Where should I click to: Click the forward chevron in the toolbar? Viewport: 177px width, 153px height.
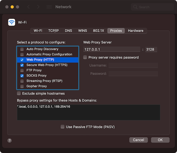point(38,7)
